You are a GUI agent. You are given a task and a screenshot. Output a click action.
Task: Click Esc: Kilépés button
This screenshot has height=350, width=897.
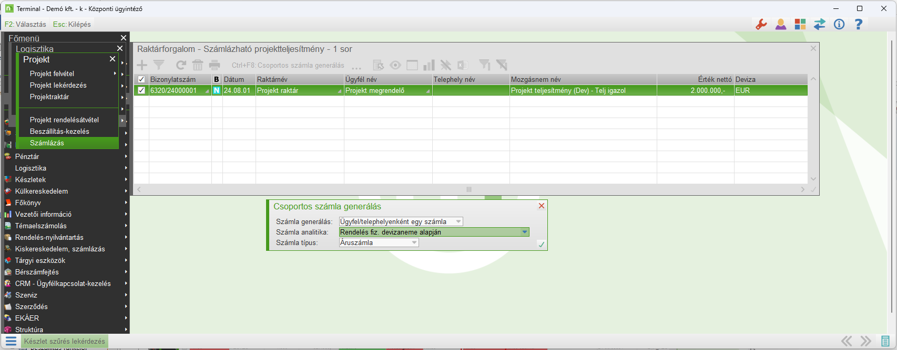72,24
